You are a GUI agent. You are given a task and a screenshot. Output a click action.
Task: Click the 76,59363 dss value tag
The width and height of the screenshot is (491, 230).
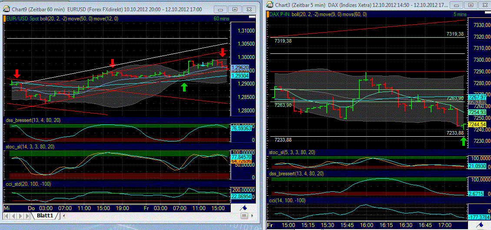coord(241,128)
